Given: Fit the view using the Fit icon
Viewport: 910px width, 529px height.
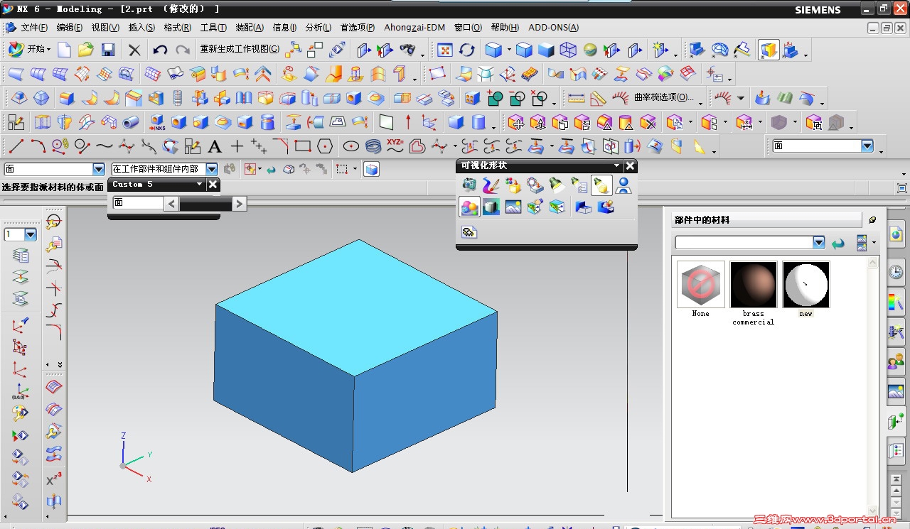Looking at the screenshot, I should coord(445,50).
